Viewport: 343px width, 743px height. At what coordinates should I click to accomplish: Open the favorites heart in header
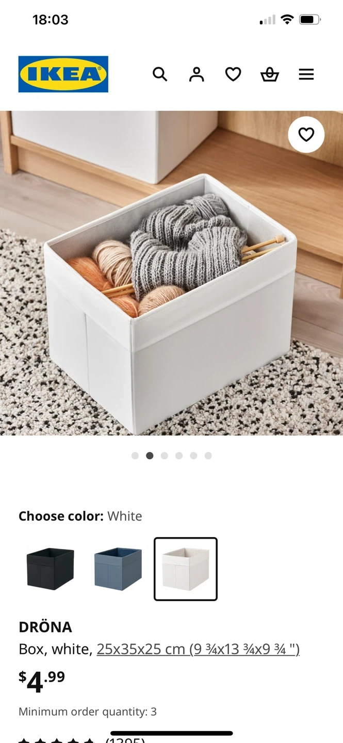point(233,74)
